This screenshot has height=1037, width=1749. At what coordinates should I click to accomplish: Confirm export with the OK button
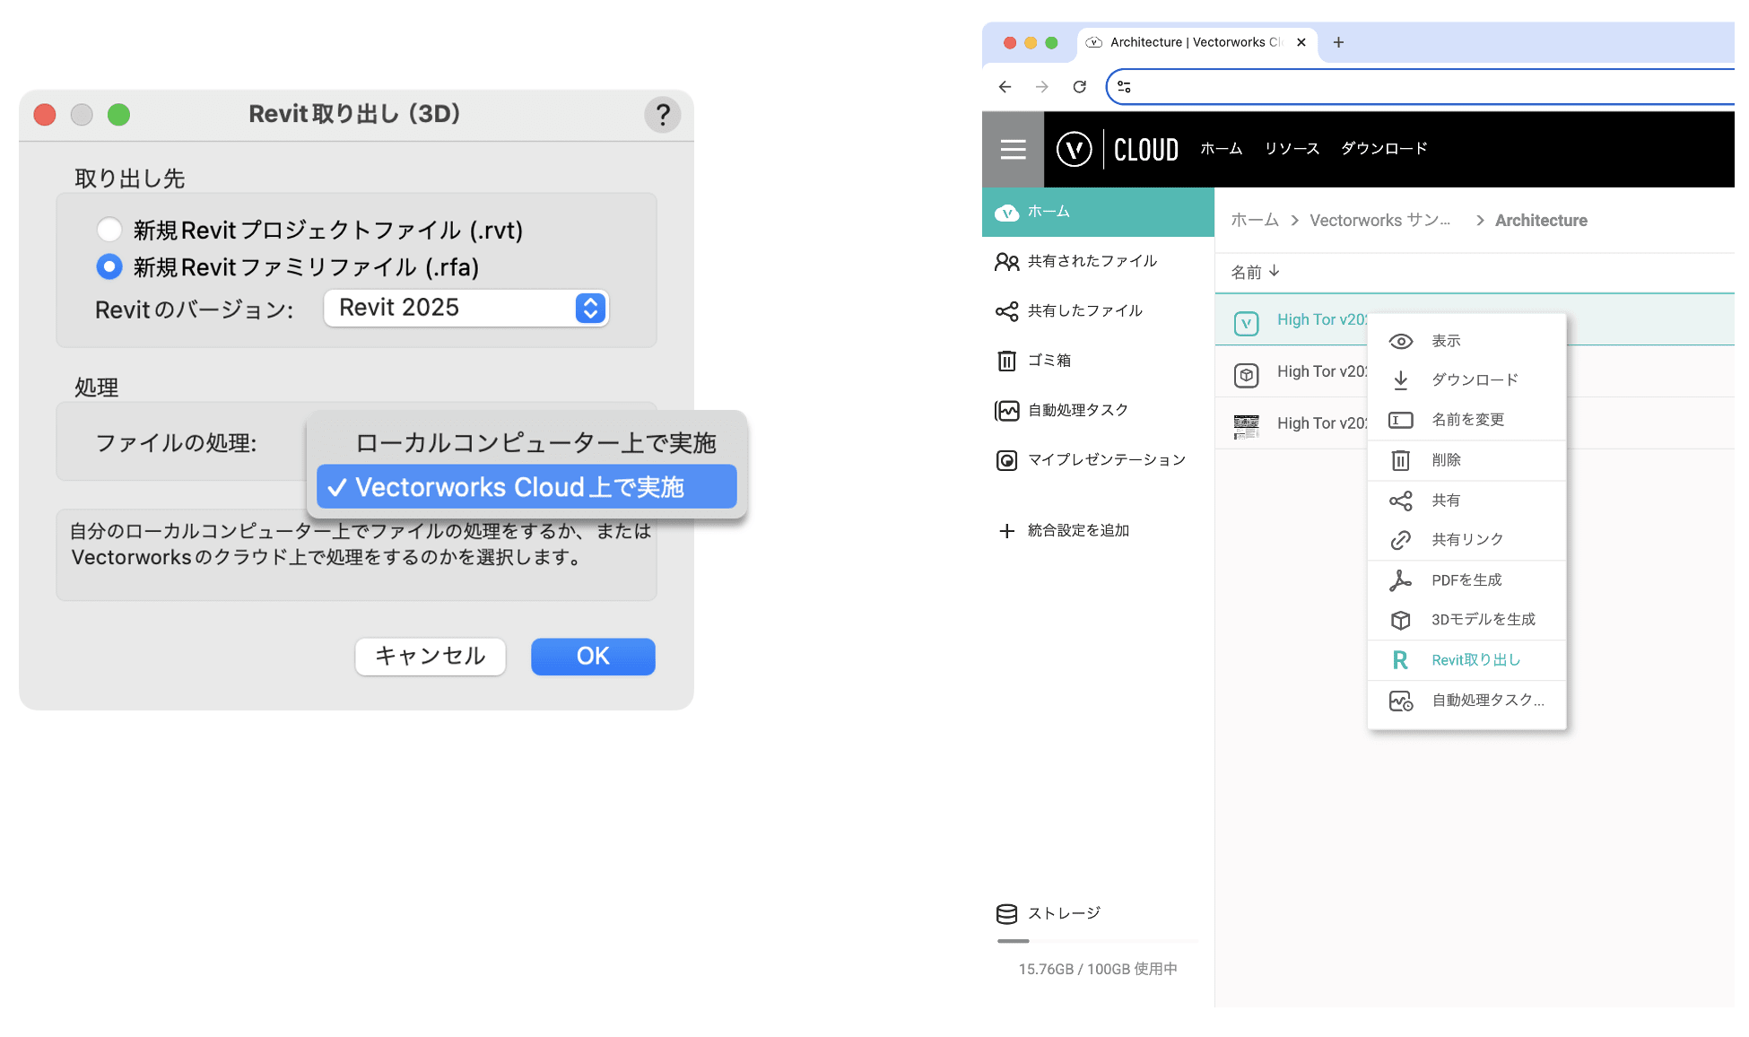(593, 656)
